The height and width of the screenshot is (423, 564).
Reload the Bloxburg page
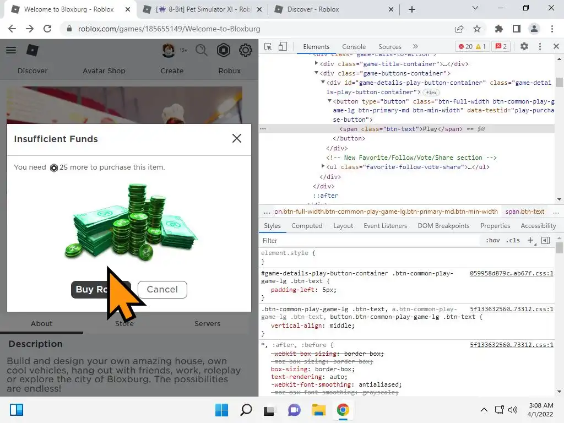pyautogui.click(x=47, y=29)
